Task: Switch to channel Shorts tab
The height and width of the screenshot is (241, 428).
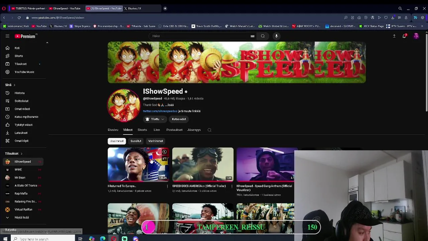Action: coord(142,130)
